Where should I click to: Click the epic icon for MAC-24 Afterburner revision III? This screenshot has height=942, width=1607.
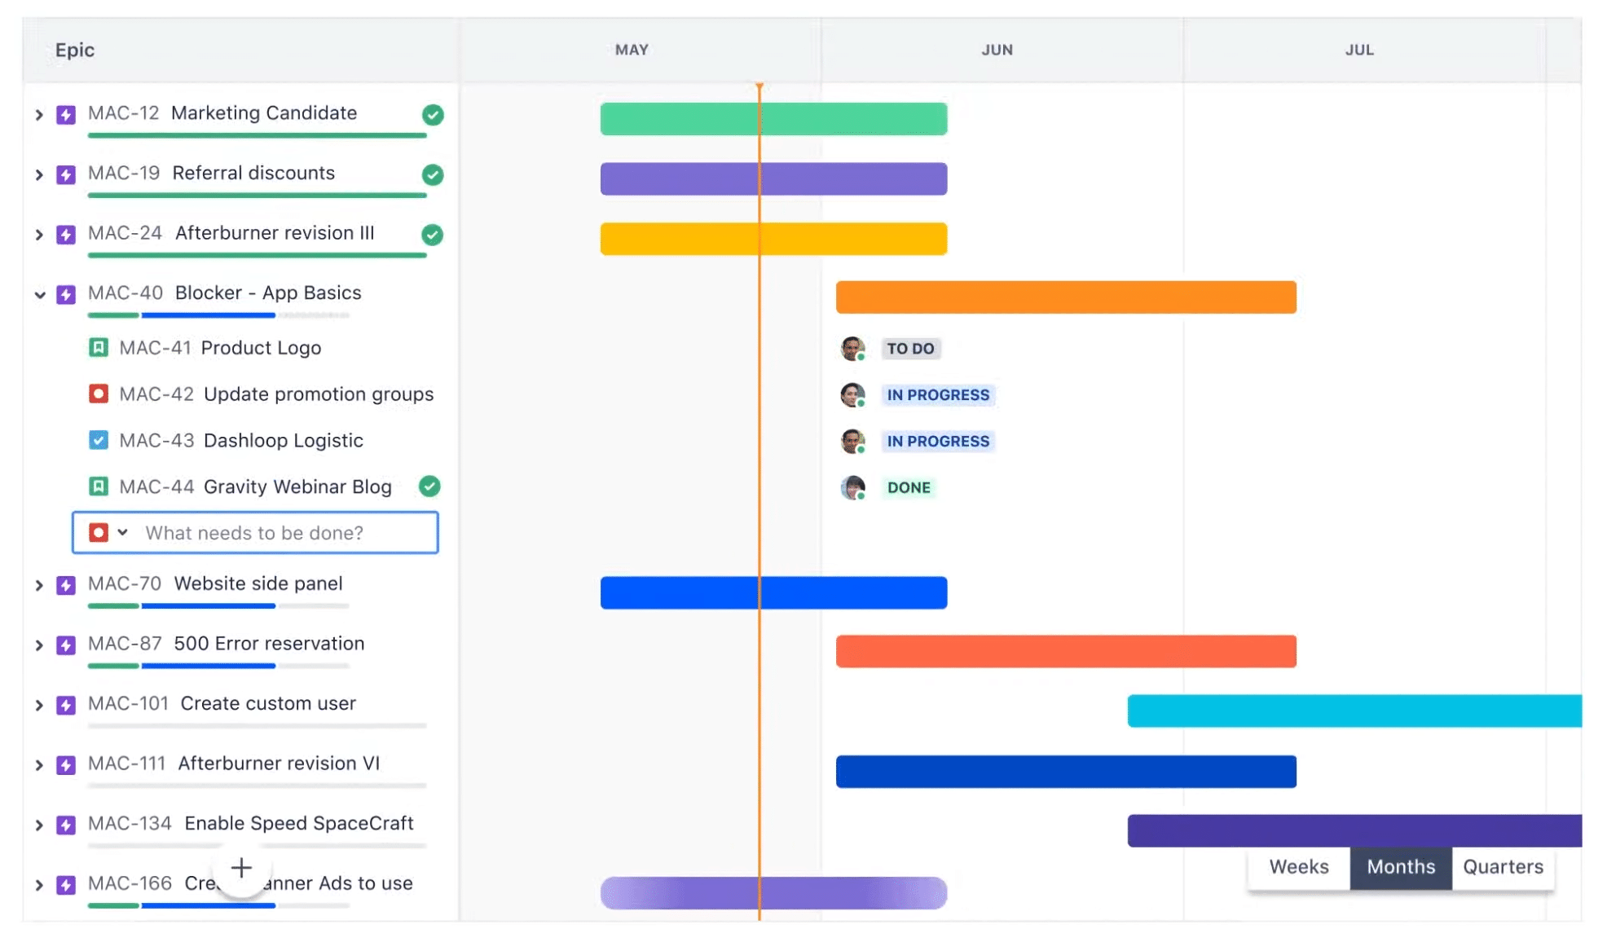tap(66, 235)
